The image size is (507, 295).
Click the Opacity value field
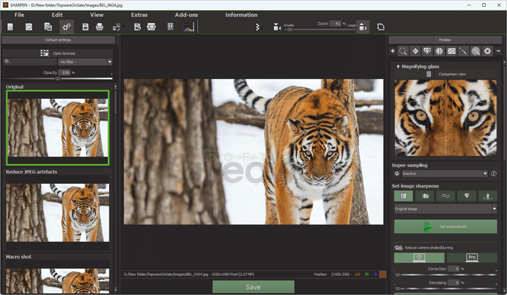point(65,73)
